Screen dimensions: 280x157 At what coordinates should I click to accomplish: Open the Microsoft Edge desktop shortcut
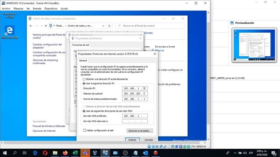10,32
